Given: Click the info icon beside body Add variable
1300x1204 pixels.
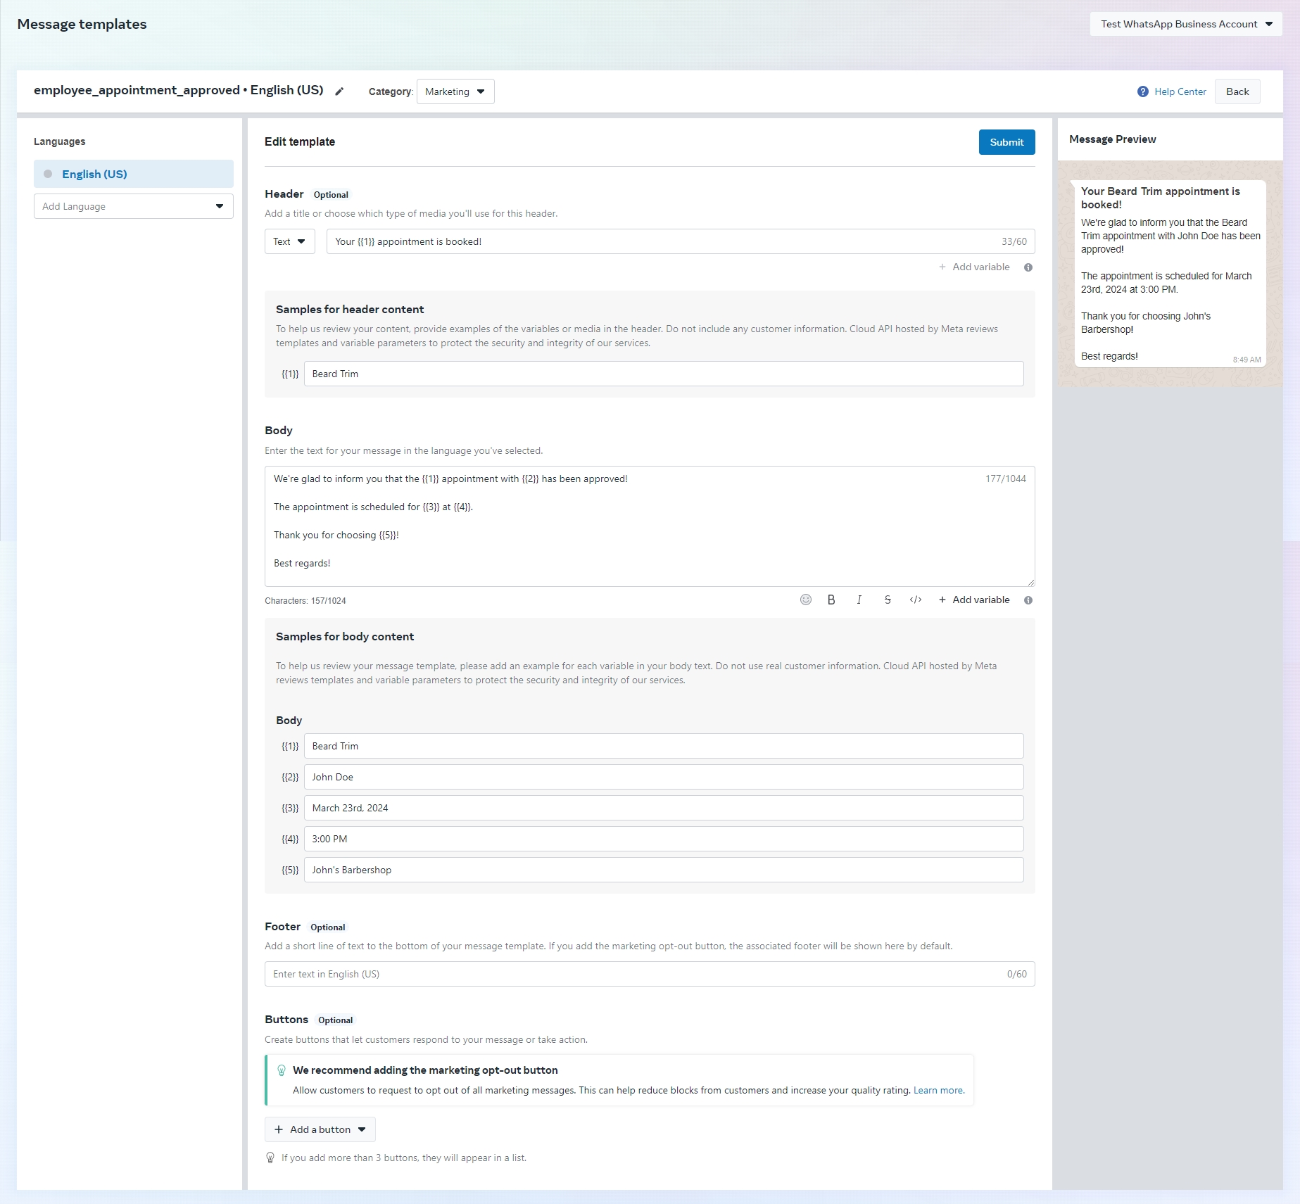Looking at the screenshot, I should click(1028, 600).
